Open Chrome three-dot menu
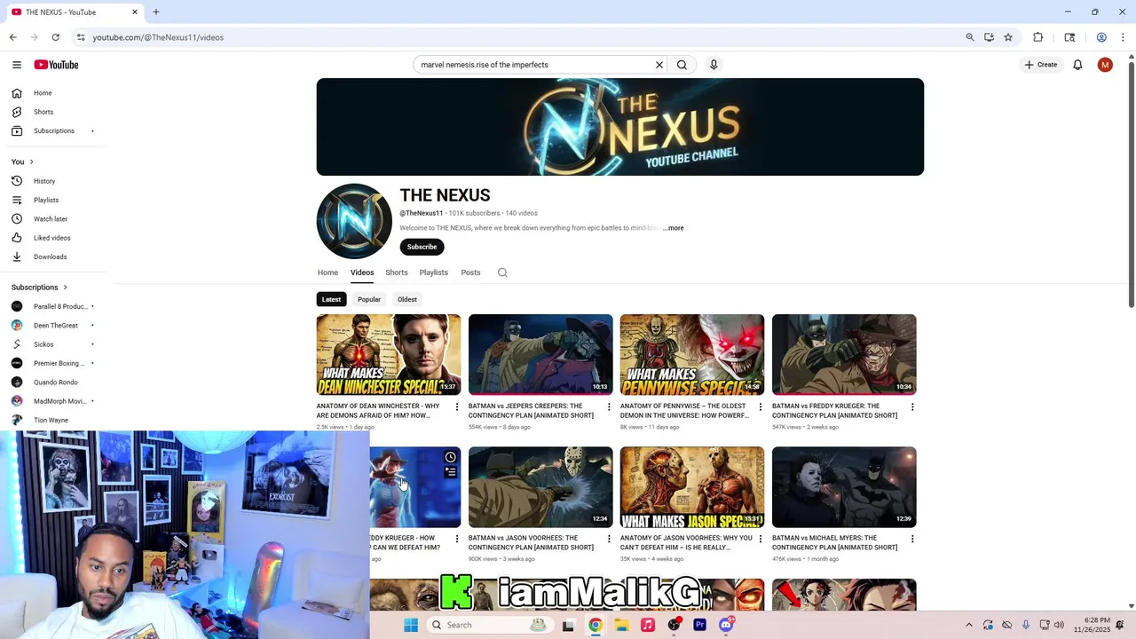 pyautogui.click(x=1123, y=37)
